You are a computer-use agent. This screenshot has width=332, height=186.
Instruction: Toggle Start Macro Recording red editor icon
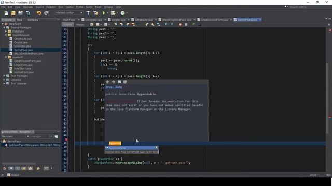click(180, 25)
